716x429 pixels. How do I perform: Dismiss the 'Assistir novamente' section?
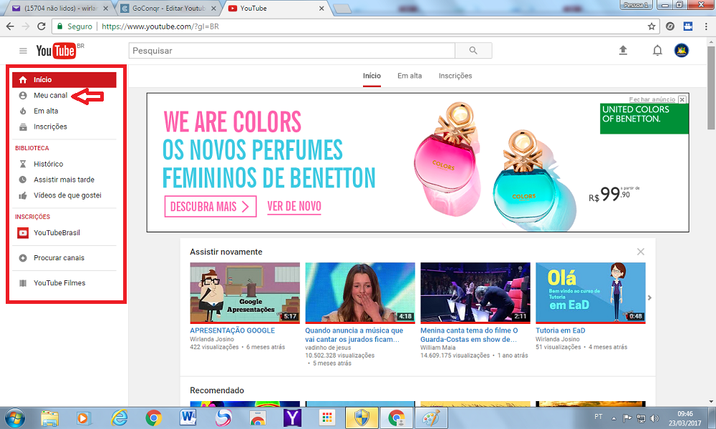640,252
